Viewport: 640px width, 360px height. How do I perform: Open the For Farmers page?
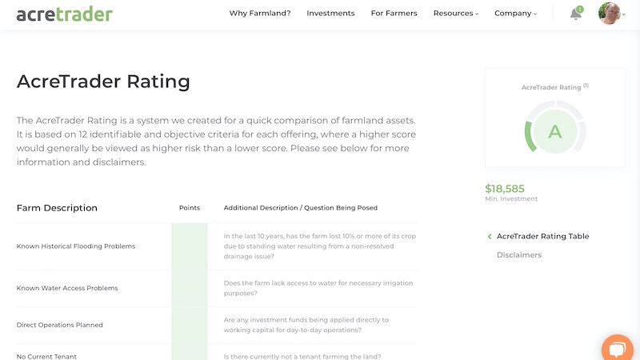click(394, 14)
